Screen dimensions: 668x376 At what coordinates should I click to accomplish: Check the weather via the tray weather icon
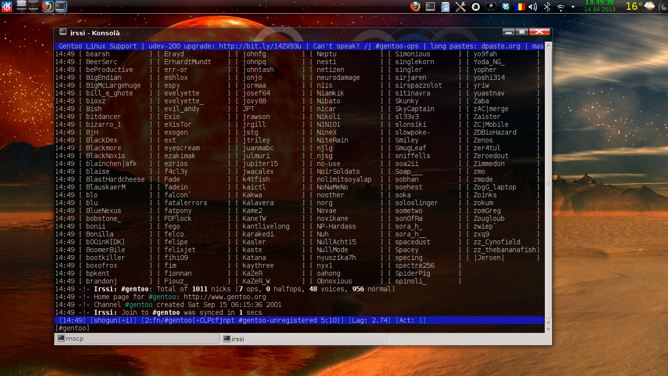pyautogui.click(x=649, y=7)
